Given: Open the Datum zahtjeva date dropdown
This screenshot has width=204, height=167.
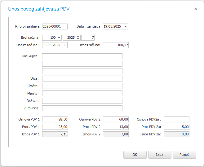Looking at the screenshot, I should 126,27.
